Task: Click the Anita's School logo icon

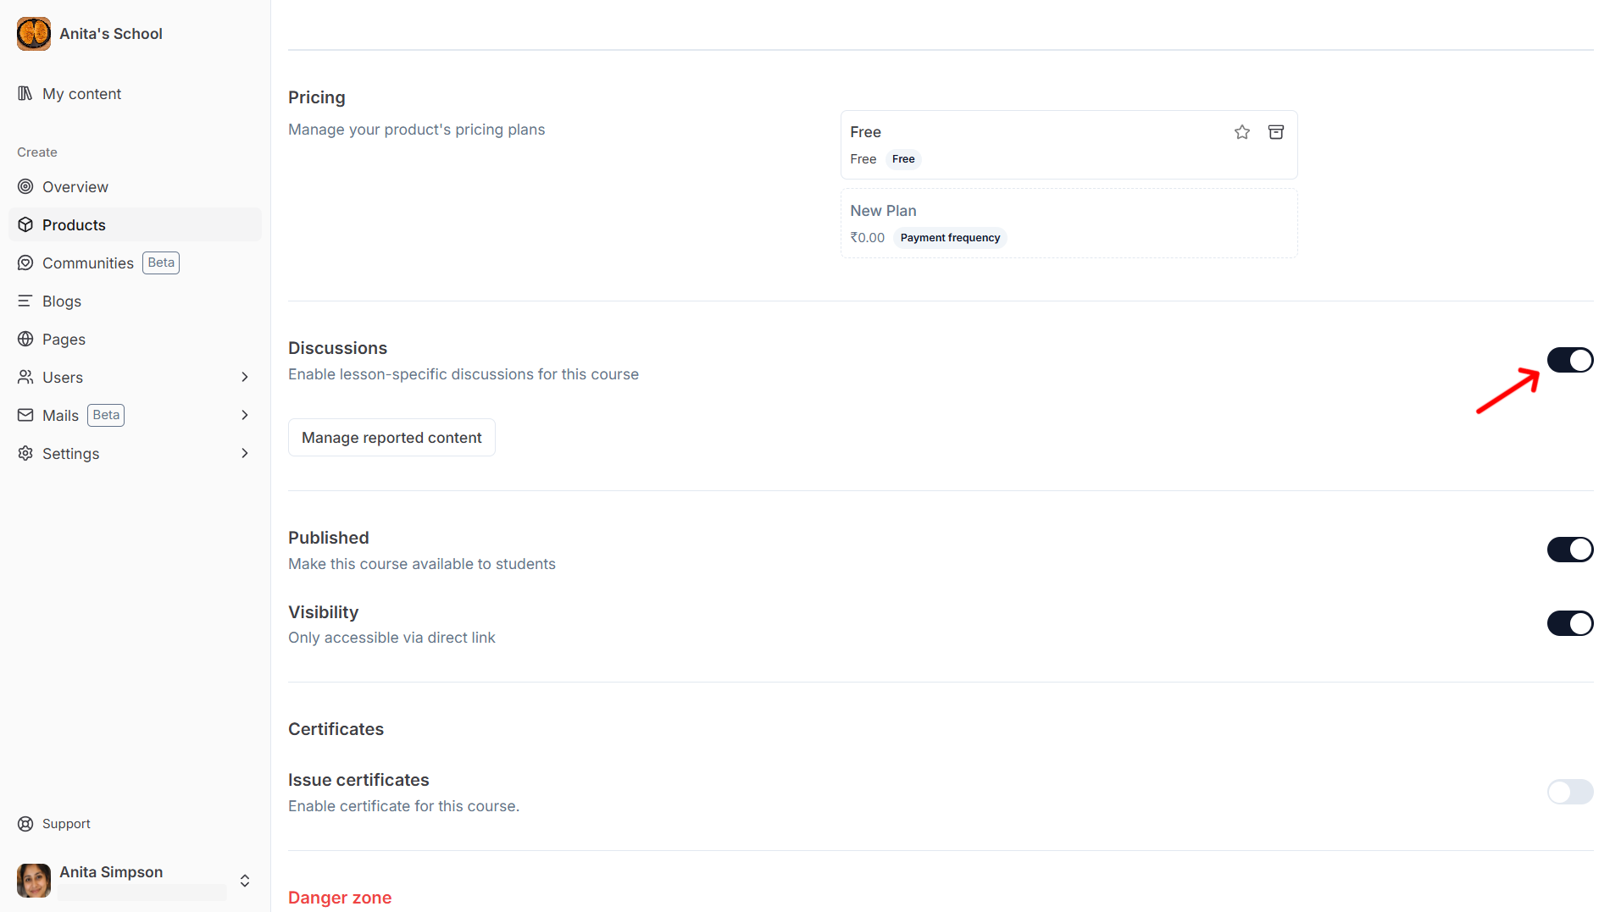Action: [34, 34]
